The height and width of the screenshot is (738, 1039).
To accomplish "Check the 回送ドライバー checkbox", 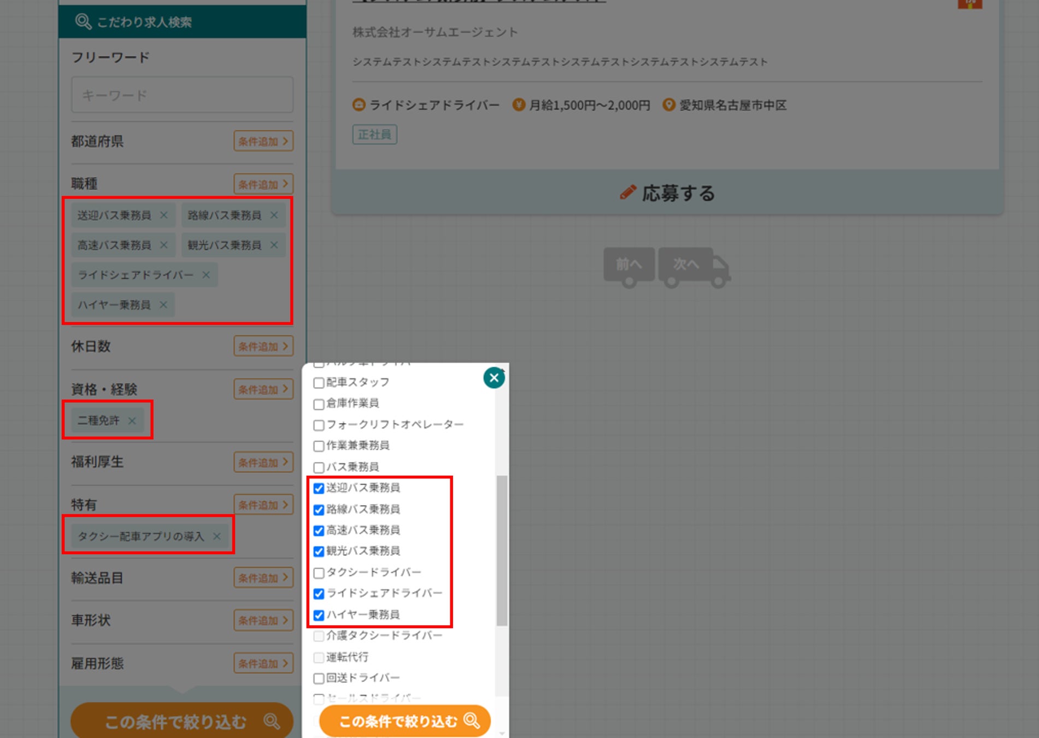I will click(319, 678).
